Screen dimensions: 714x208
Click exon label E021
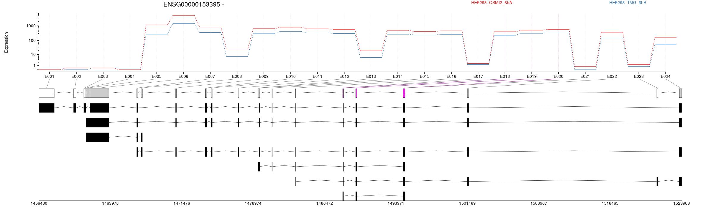point(585,76)
